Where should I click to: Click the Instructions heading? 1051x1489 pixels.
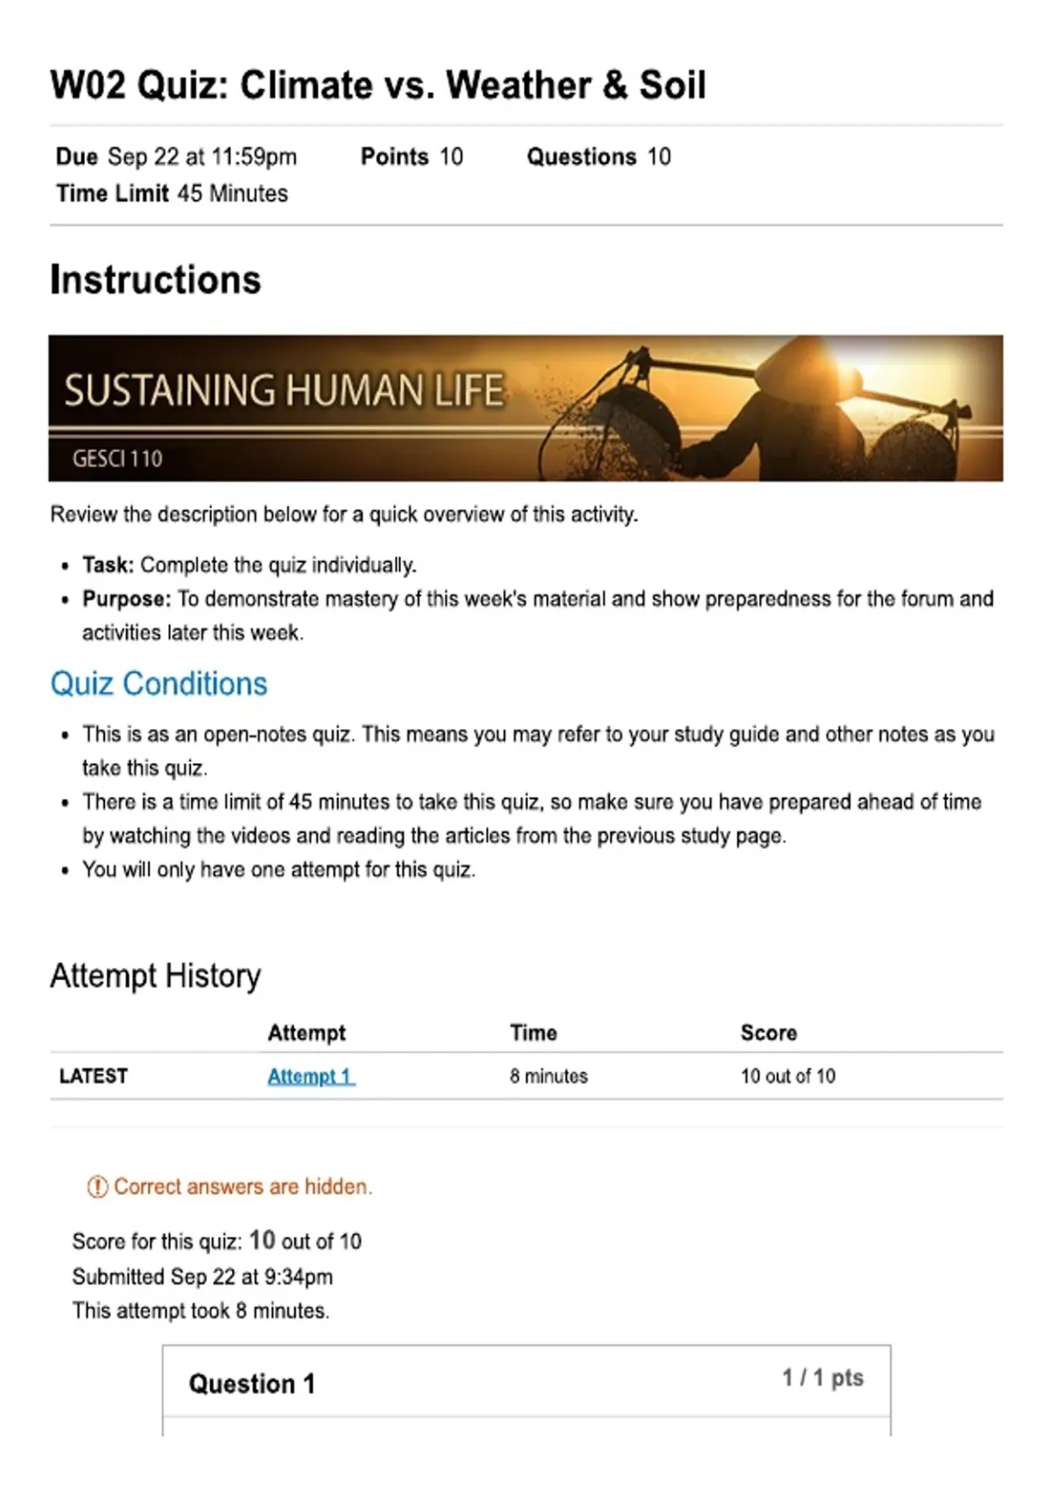point(156,280)
